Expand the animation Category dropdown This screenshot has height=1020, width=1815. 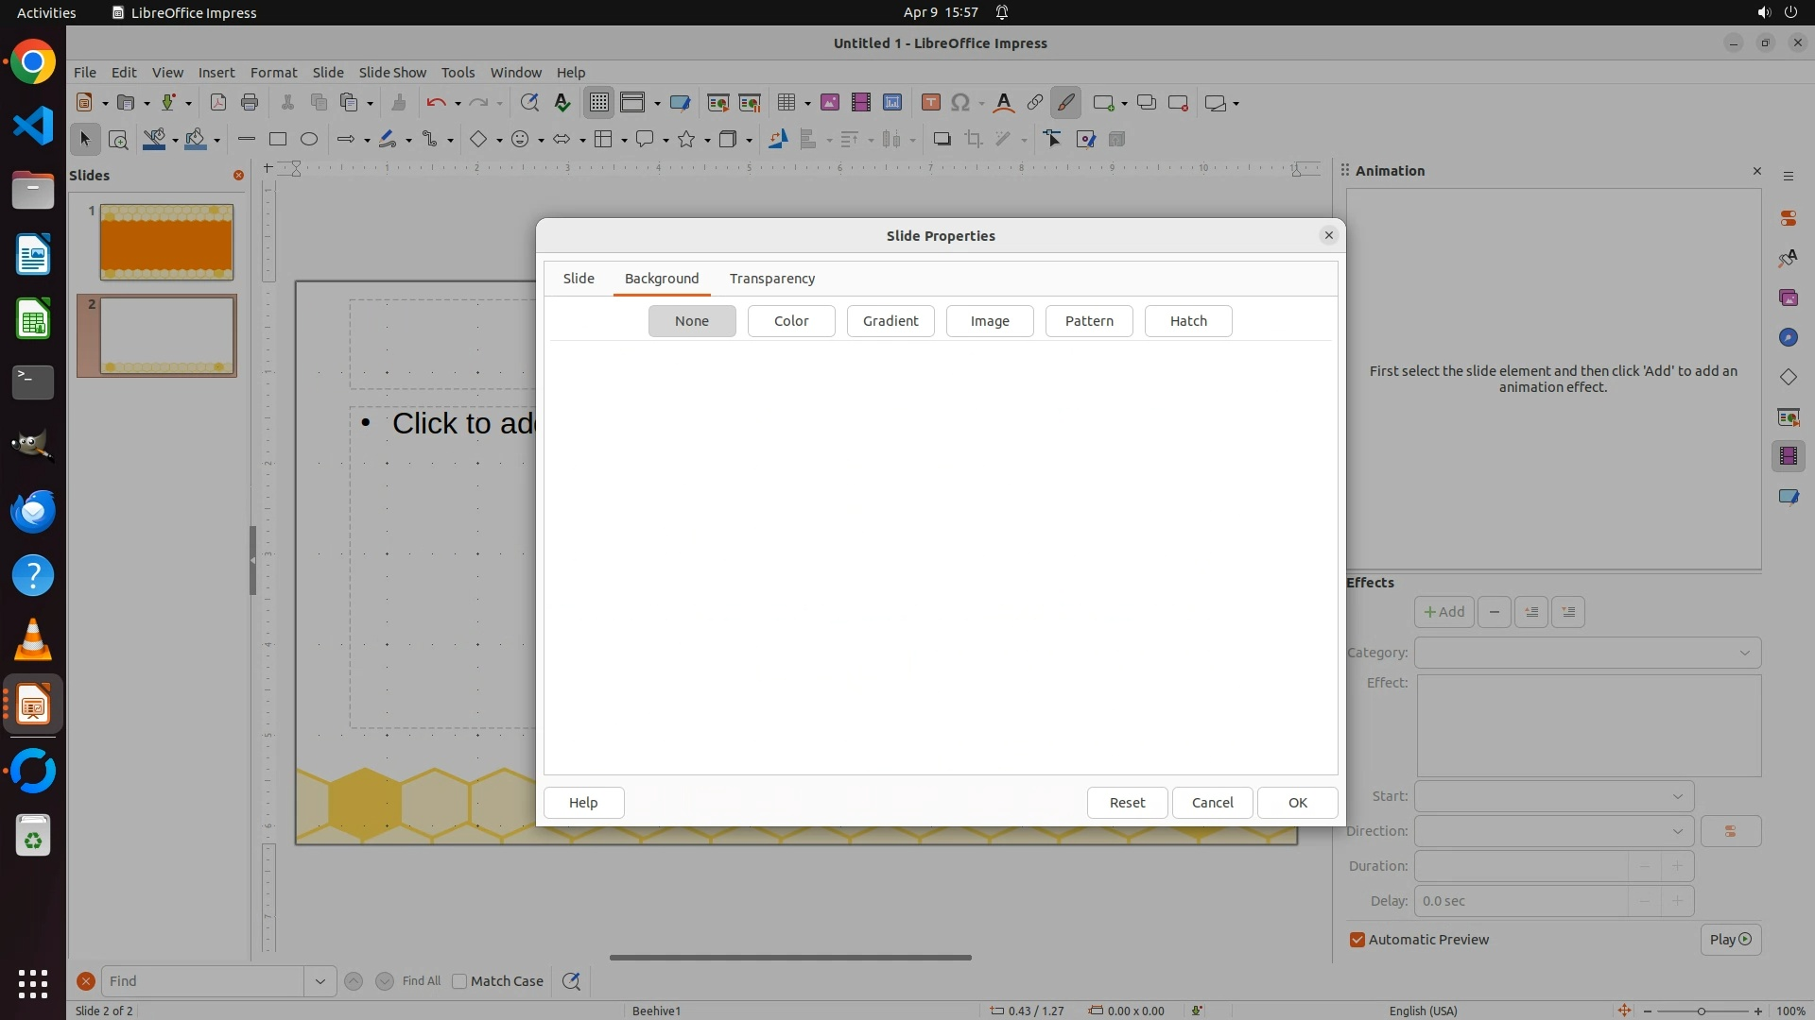pos(1744,653)
